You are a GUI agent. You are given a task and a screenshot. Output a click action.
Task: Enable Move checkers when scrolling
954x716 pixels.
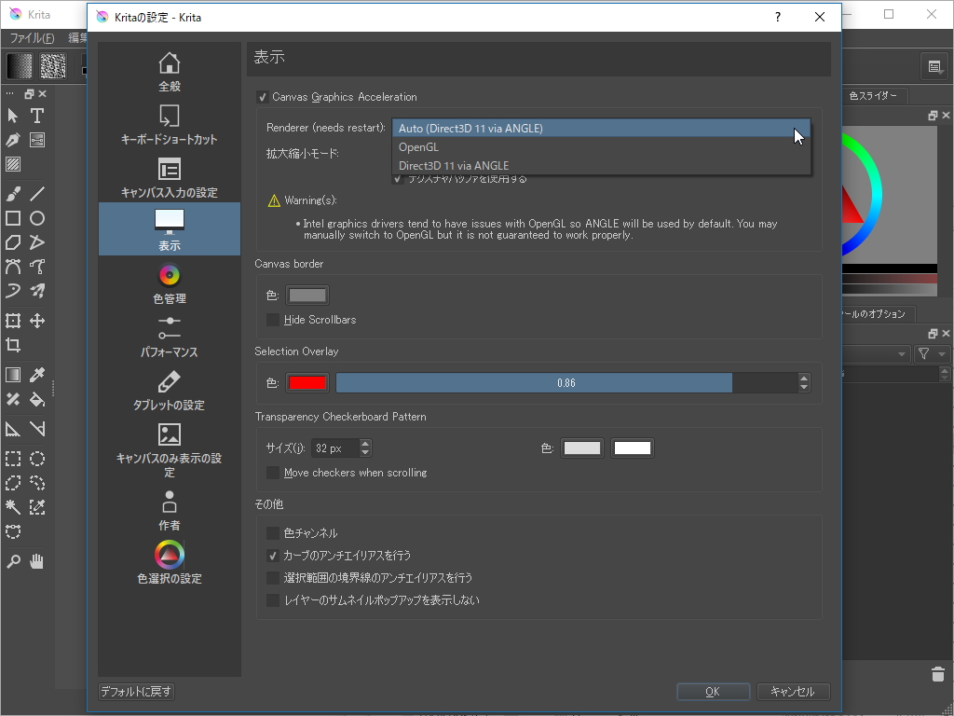point(273,473)
